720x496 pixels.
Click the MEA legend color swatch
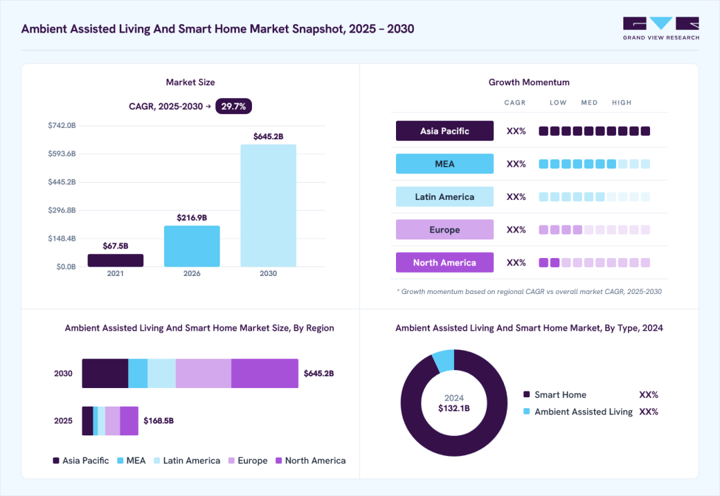(120, 461)
